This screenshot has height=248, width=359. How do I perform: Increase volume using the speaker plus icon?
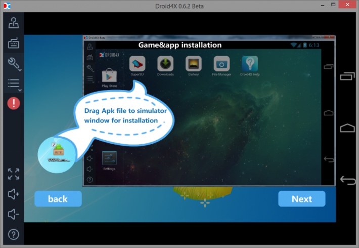click(x=14, y=194)
